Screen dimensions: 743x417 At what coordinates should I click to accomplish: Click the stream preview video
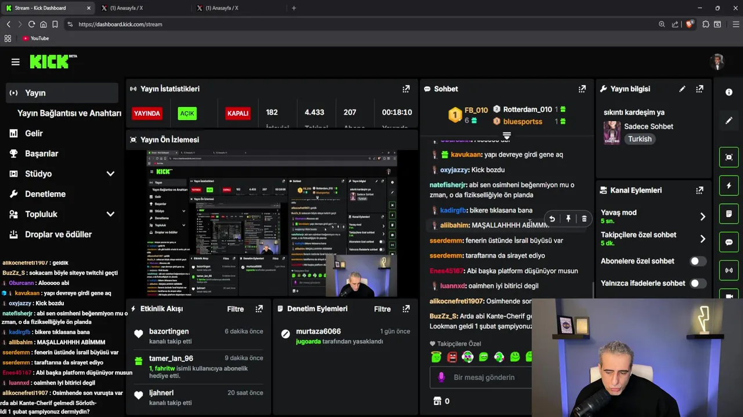tap(272, 224)
